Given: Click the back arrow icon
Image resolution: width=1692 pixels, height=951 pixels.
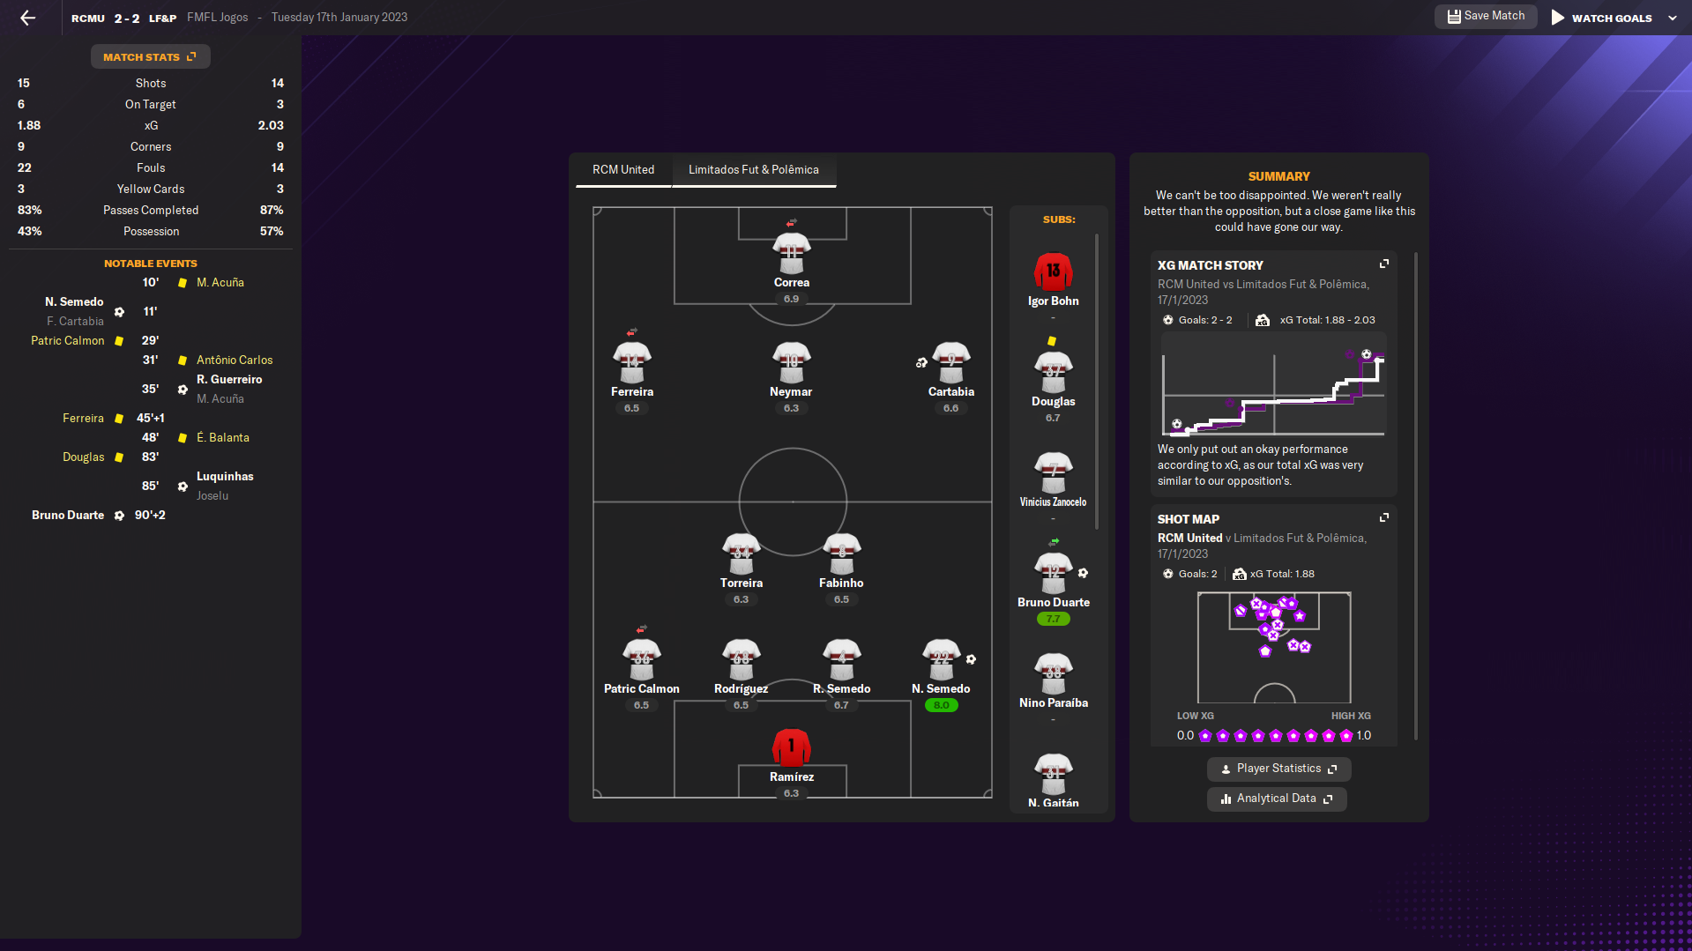Looking at the screenshot, I should click(27, 18).
